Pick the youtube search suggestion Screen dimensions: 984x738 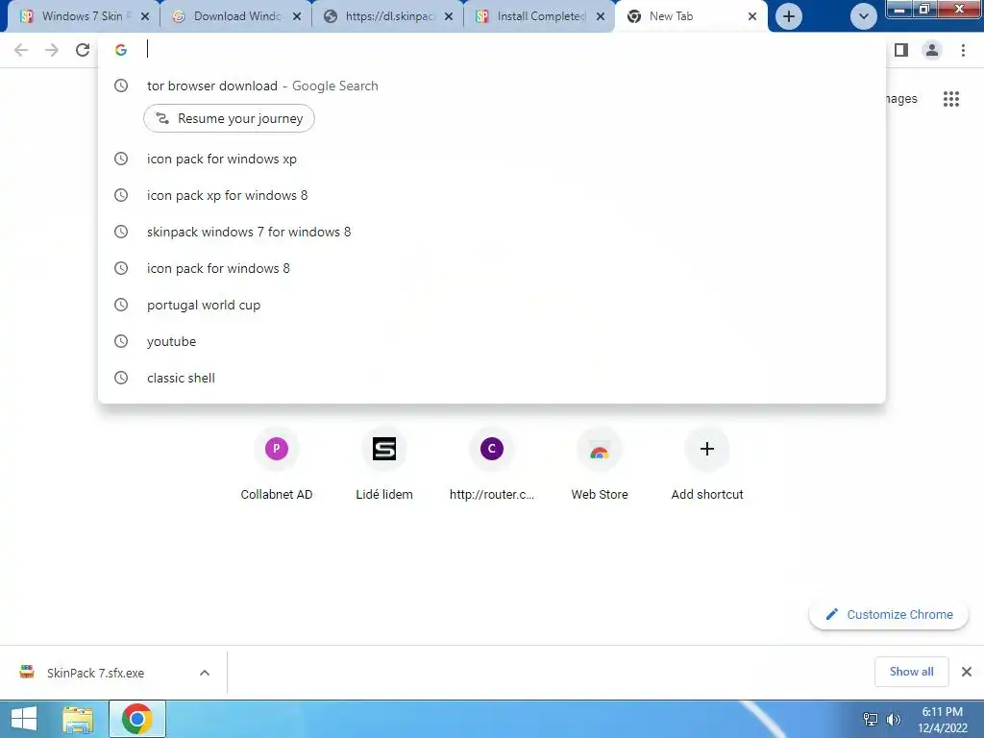click(x=491, y=341)
